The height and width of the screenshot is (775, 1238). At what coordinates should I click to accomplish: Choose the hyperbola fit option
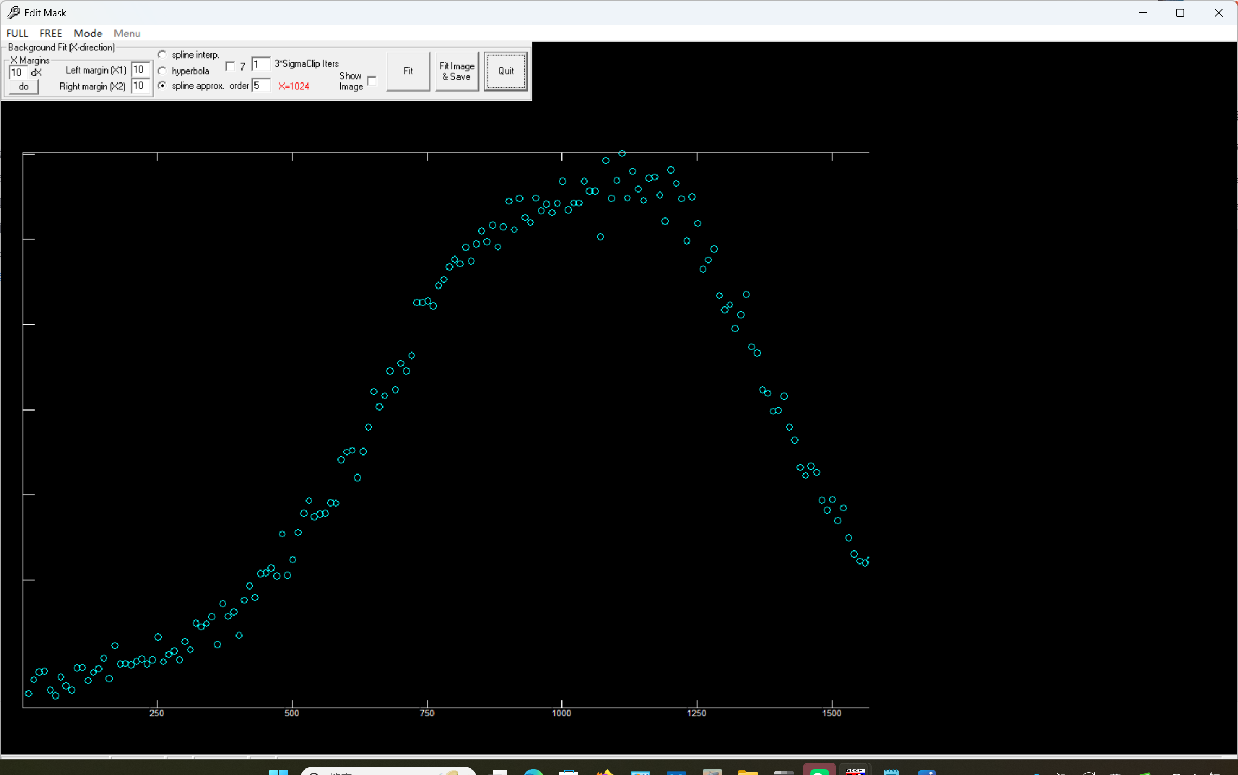click(162, 71)
